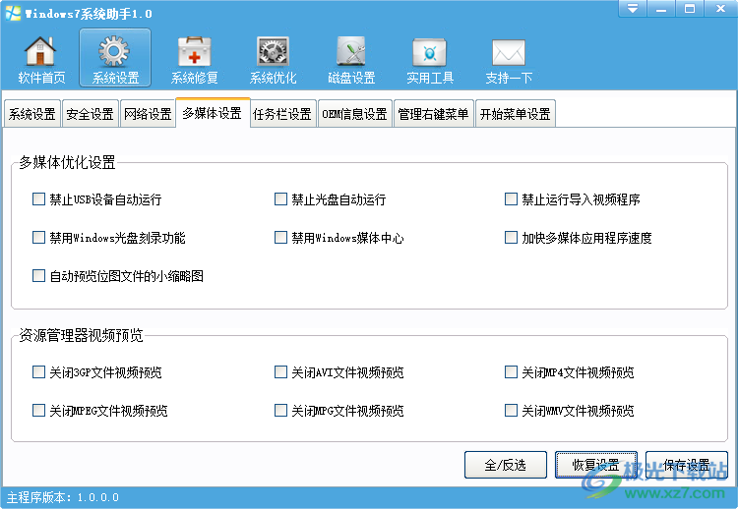738x509 pixels.
Task: Open the 管理右键菜单 tab
Action: point(433,114)
